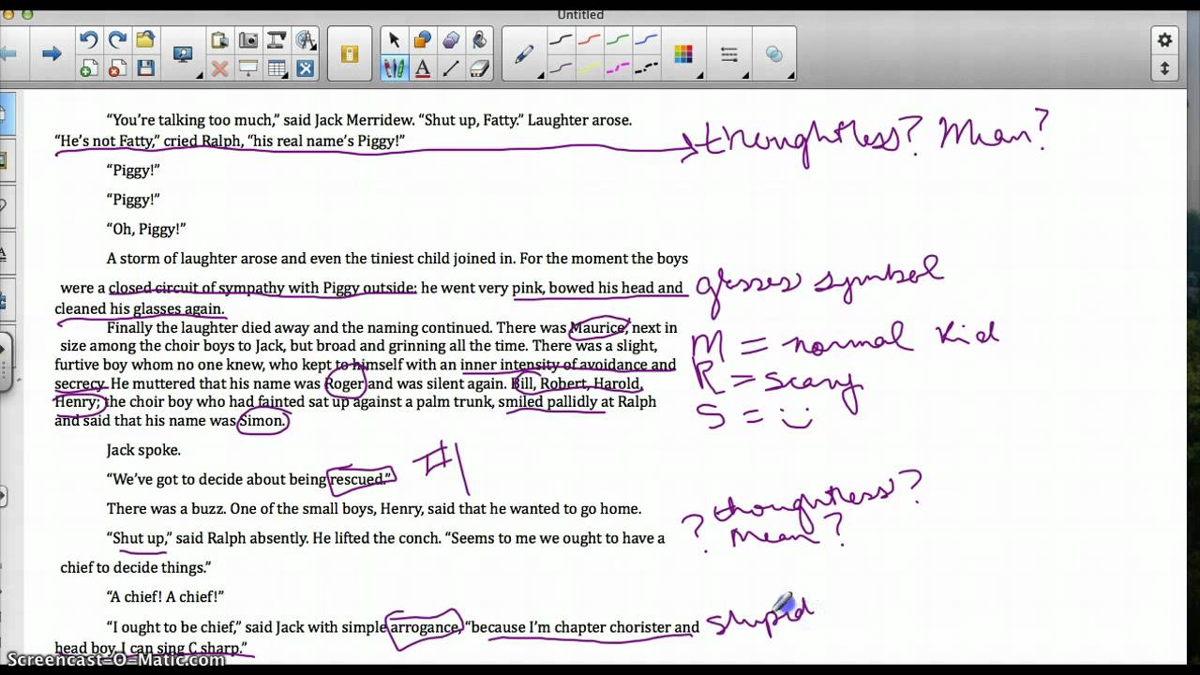The image size is (1200, 675).
Task: Delete page with red X page icon
Action: pos(117,67)
